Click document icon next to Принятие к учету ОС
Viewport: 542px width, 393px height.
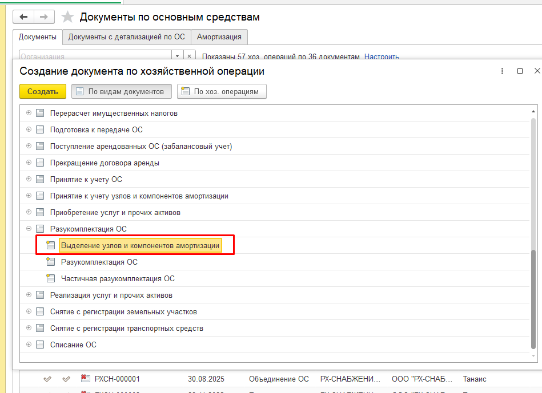pos(40,179)
